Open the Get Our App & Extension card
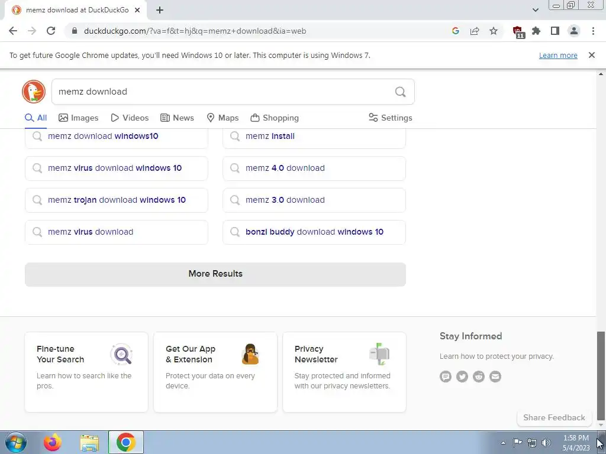Image resolution: width=606 pixels, height=454 pixels. point(215,372)
